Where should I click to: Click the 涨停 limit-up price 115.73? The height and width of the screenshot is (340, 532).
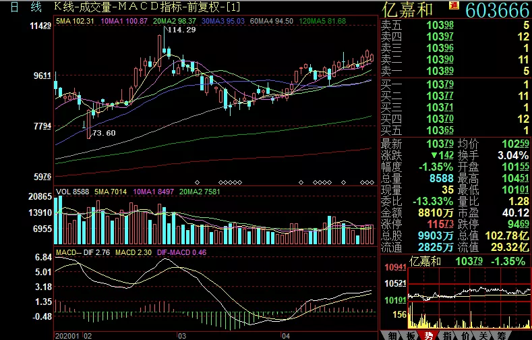pos(440,224)
